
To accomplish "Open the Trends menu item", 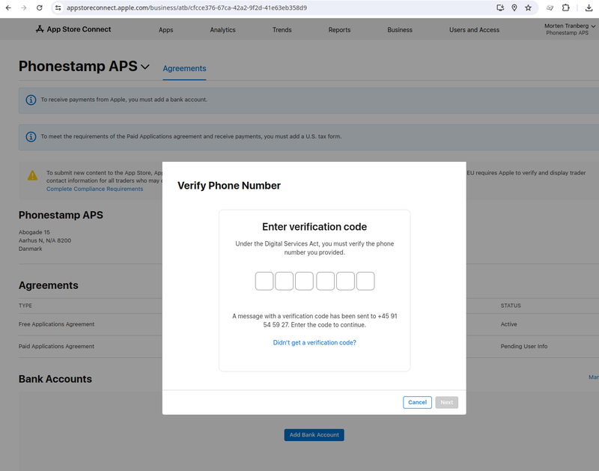I will click(x=282, y=30).
